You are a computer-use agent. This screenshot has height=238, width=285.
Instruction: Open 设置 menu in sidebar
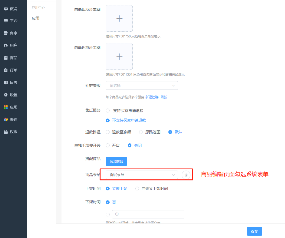pos(13,95)
